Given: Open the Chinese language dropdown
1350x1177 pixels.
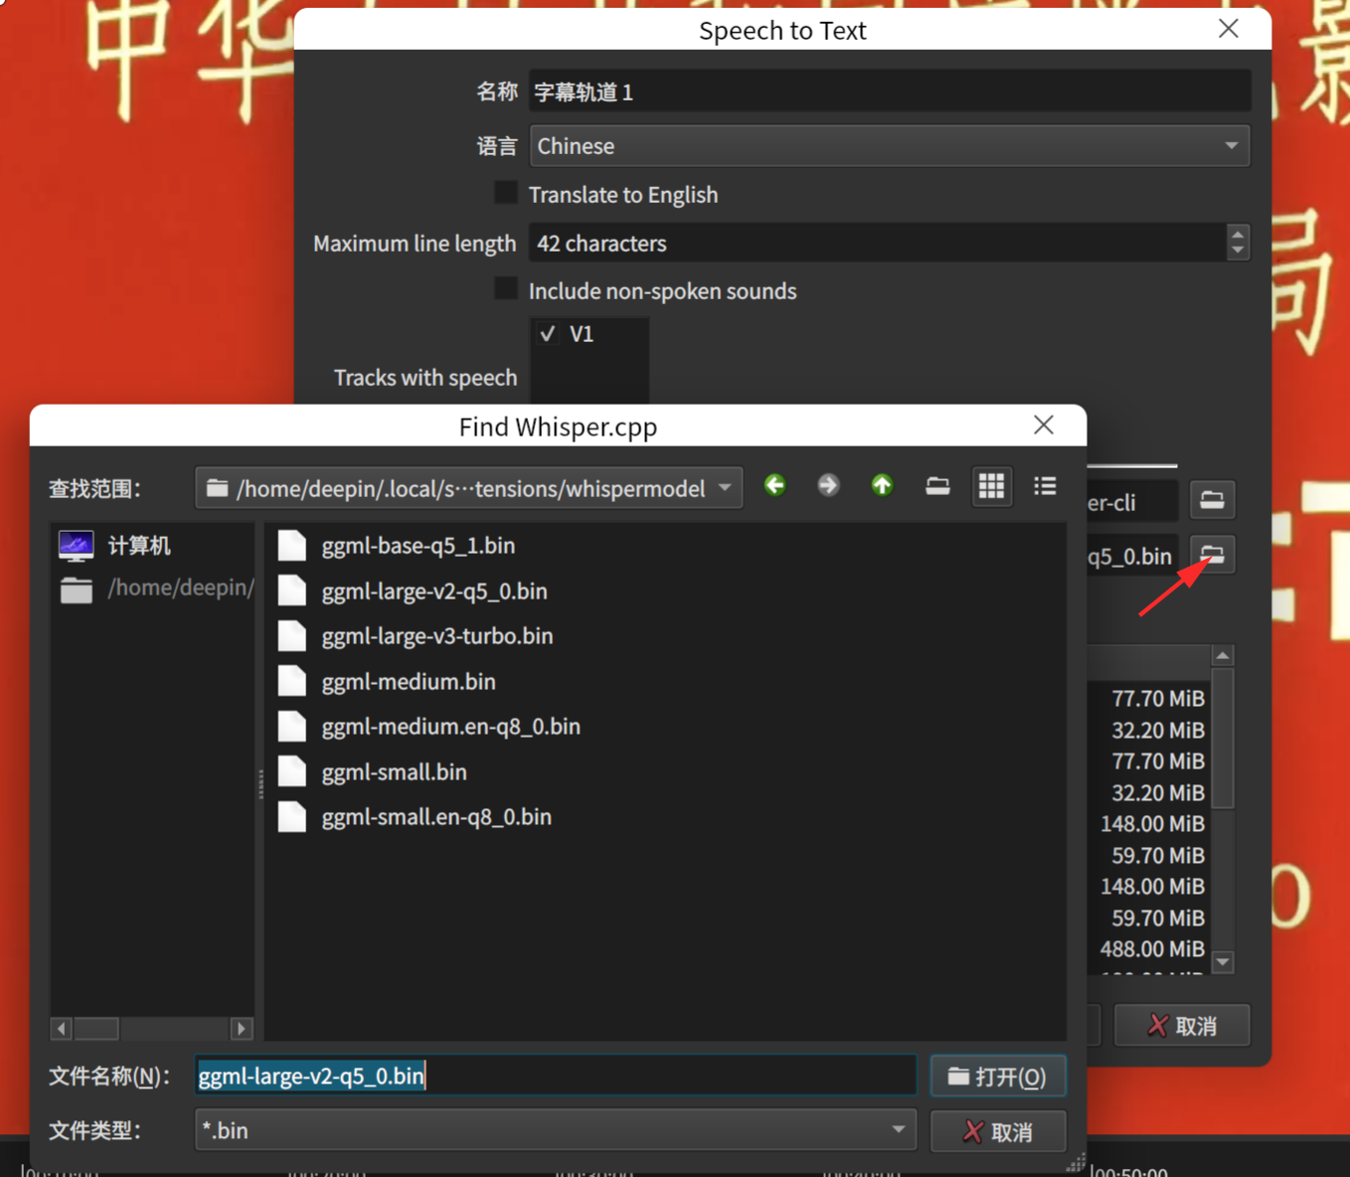Looking at the screenshot, I should click(889, 146).
